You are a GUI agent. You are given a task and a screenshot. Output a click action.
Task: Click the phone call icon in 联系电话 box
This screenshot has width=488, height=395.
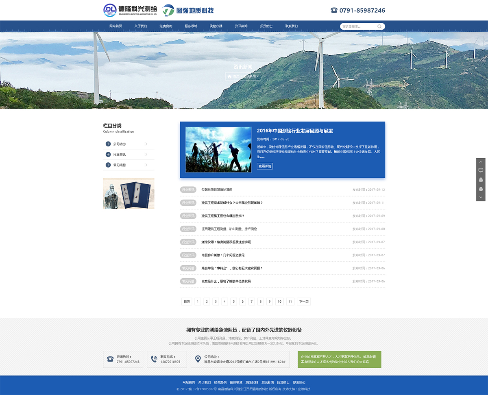point(154,359)
